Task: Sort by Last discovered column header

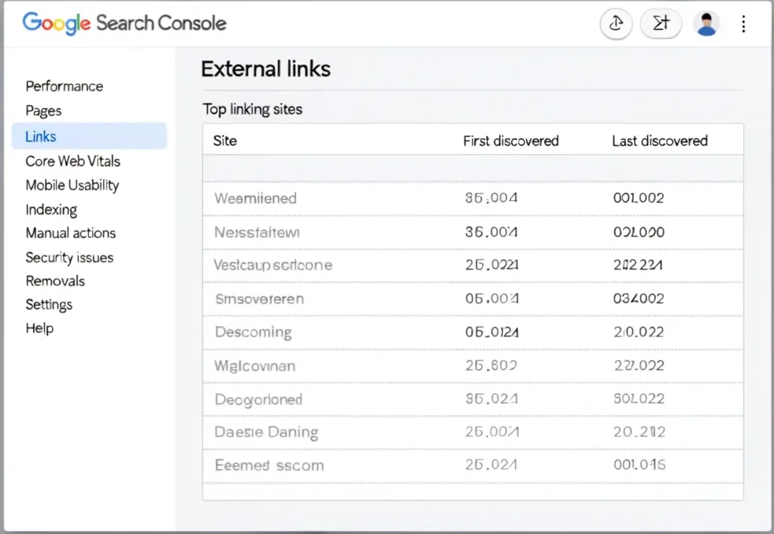Action: [x=660, y=141]
